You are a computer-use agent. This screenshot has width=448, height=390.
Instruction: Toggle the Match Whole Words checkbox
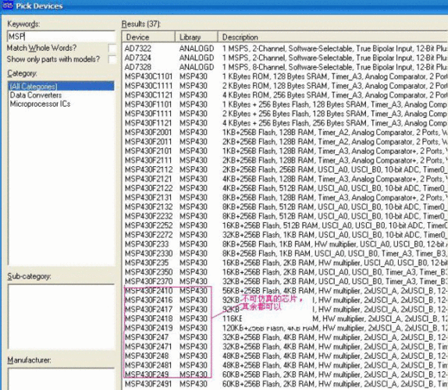coord(112,48)
